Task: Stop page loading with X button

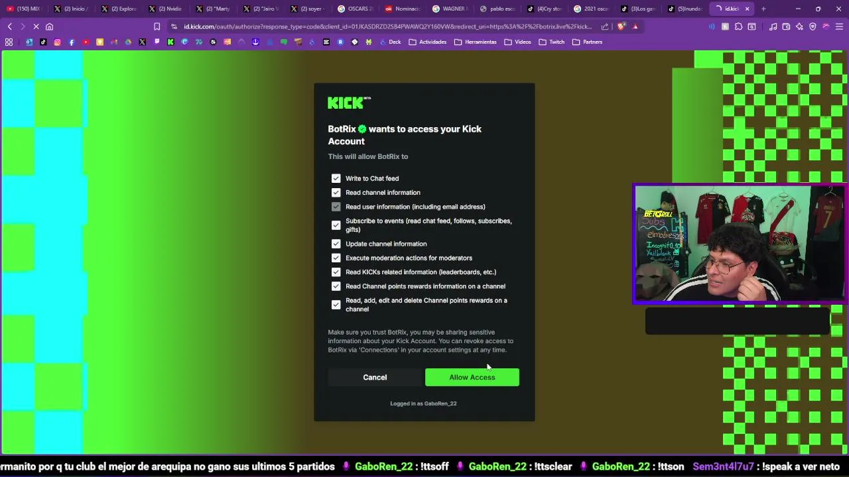Action: coord(36,26)
